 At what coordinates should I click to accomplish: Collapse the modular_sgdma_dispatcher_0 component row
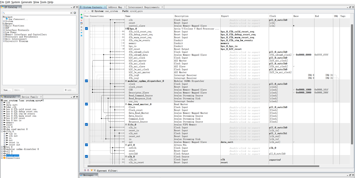pyautogui.click(x=126, y=81)
